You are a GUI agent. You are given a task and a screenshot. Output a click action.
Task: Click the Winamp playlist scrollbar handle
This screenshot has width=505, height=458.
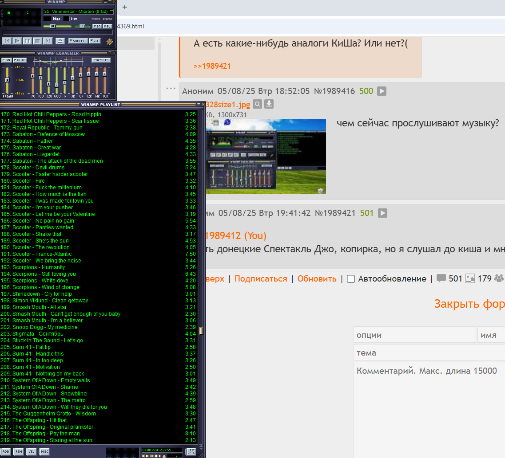[201, 330]
